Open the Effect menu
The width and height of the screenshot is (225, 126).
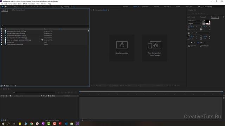pos(25,4)
